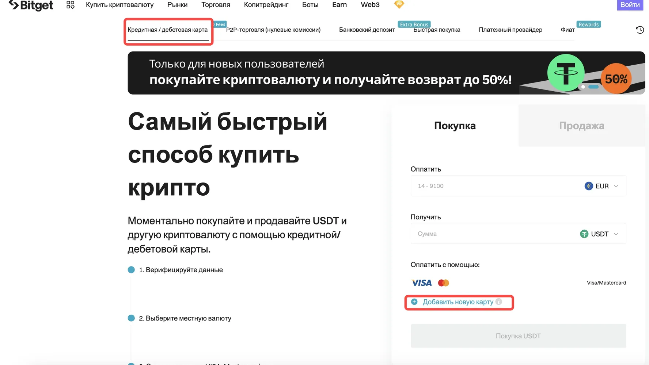Expand the Фиат payment options
The height and width of the screenshot is (365, 649).
click(x=567, y=30)
